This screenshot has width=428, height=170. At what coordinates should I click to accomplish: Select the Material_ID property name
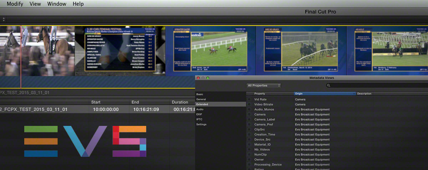click(x=263, y=144)
